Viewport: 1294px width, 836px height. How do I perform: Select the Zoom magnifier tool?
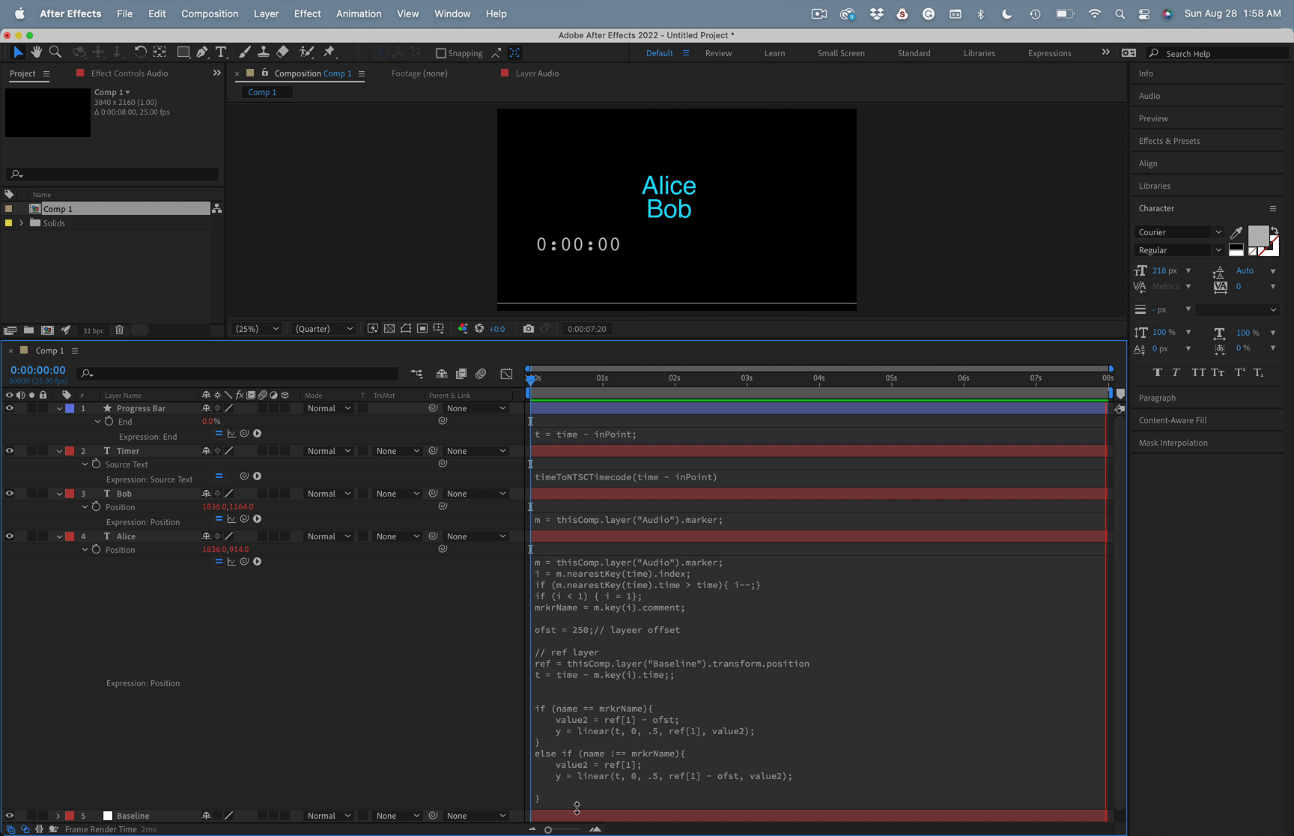pos(55,52)
